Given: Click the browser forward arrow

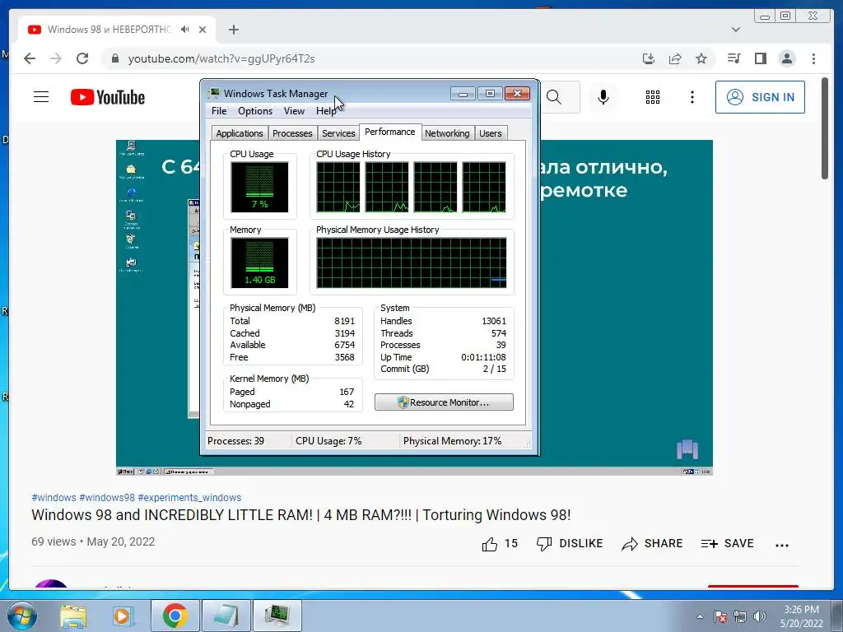Looking at the screenshot, I should 56,58.
